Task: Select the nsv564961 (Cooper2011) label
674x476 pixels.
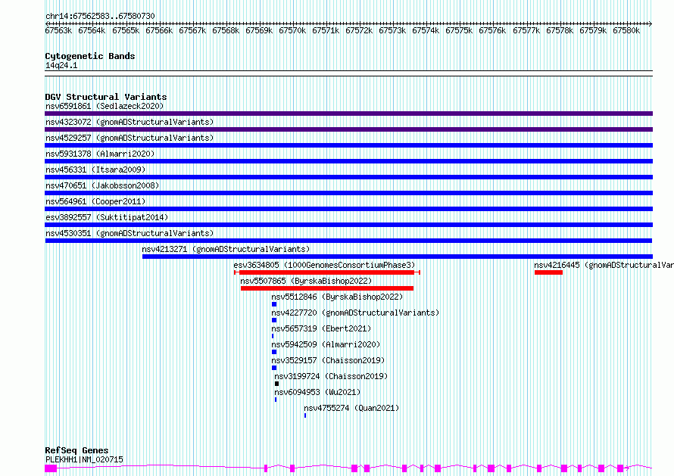Action: point(95,201)
